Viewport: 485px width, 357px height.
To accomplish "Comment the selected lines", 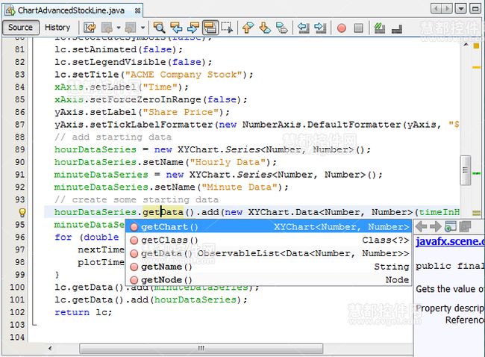I will (x=380, y=28).
